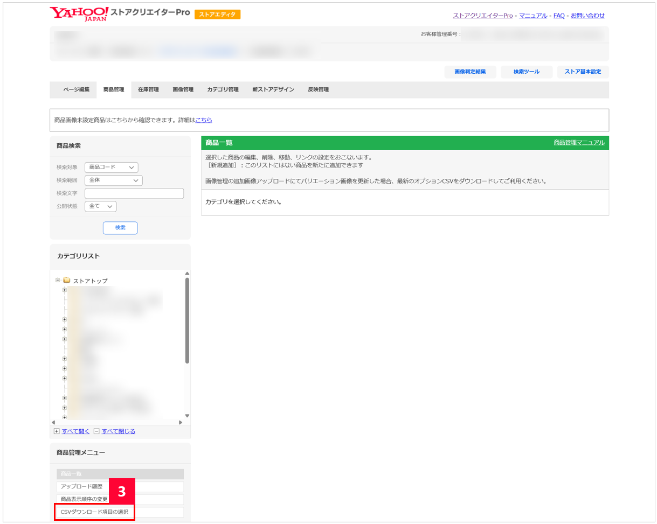The width and height of the screenshot is (657, 524).
Task: Switch to the カテゴリ管理 tab
Action: tap(222, 89)
